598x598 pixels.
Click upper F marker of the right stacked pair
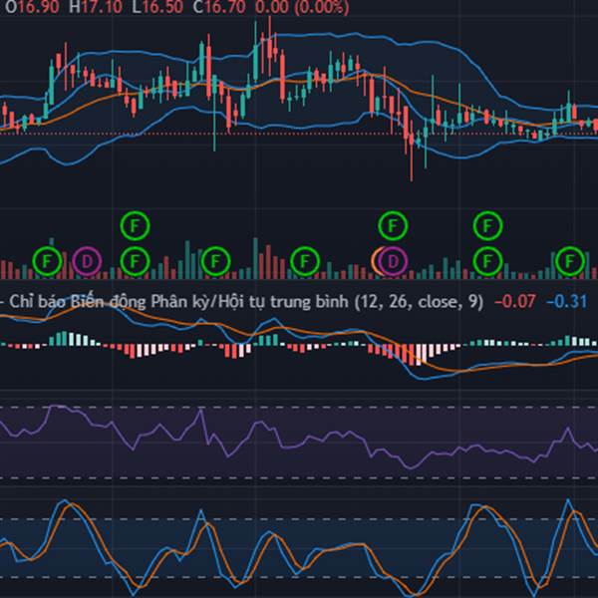coord(487,226)
